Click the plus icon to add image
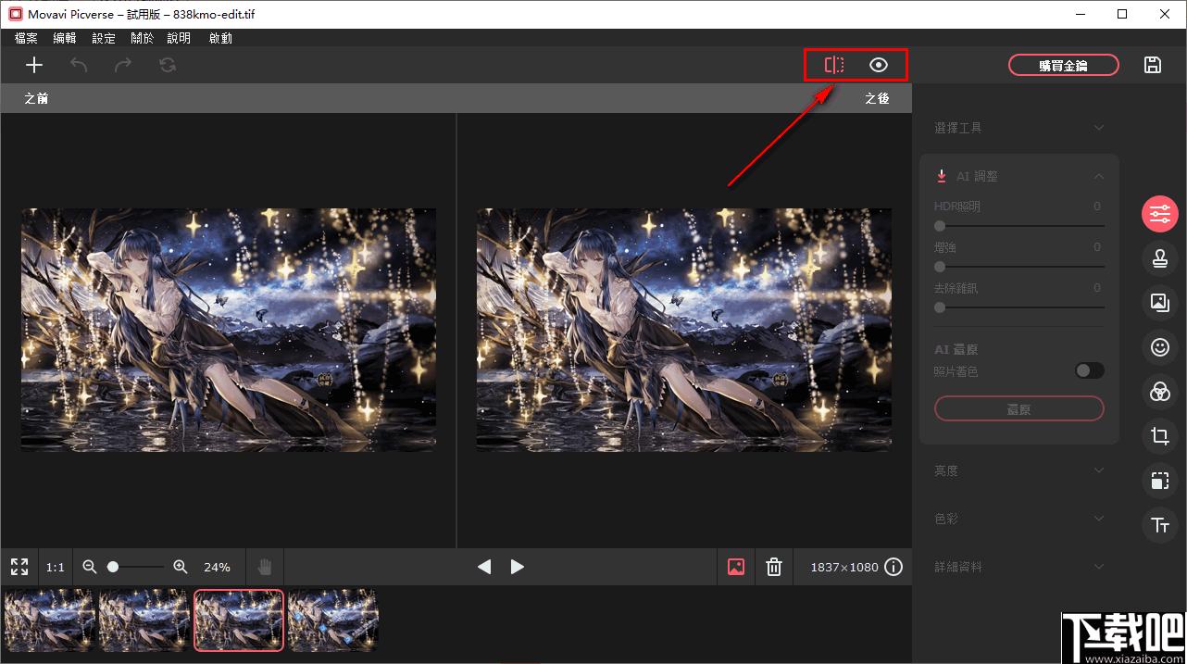The height and width of the screenshot is (664, 1187). (x=34, y=65)
